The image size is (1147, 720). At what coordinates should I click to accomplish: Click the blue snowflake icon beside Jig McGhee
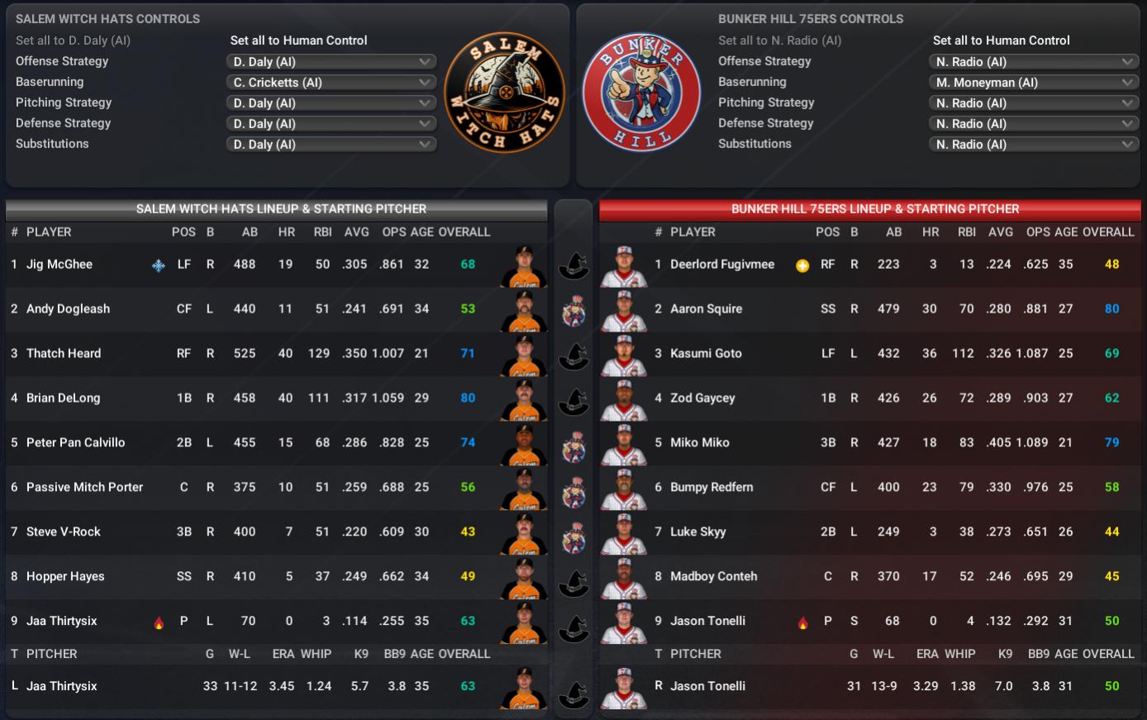[x=159, y=265]
